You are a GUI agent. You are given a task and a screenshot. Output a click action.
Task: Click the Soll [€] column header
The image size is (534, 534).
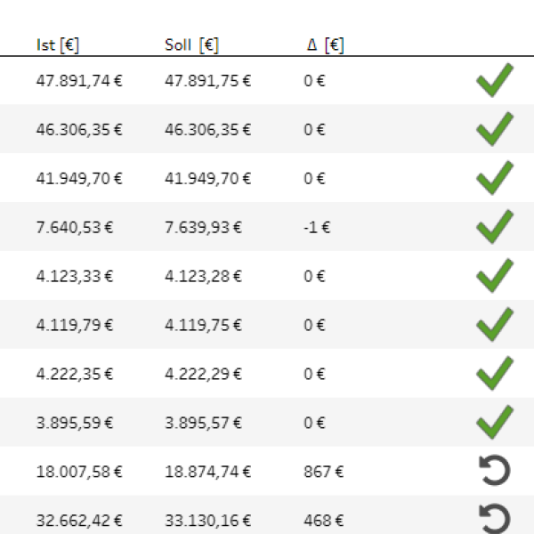coord(191,45)
